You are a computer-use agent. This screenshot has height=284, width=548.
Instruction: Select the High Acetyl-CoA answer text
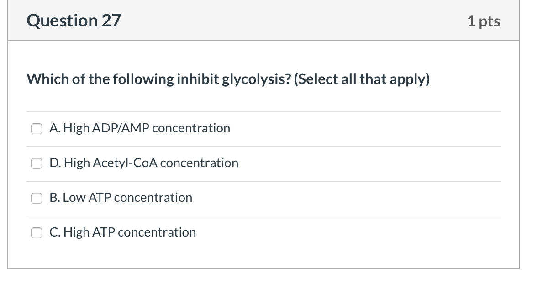point(144,163)
